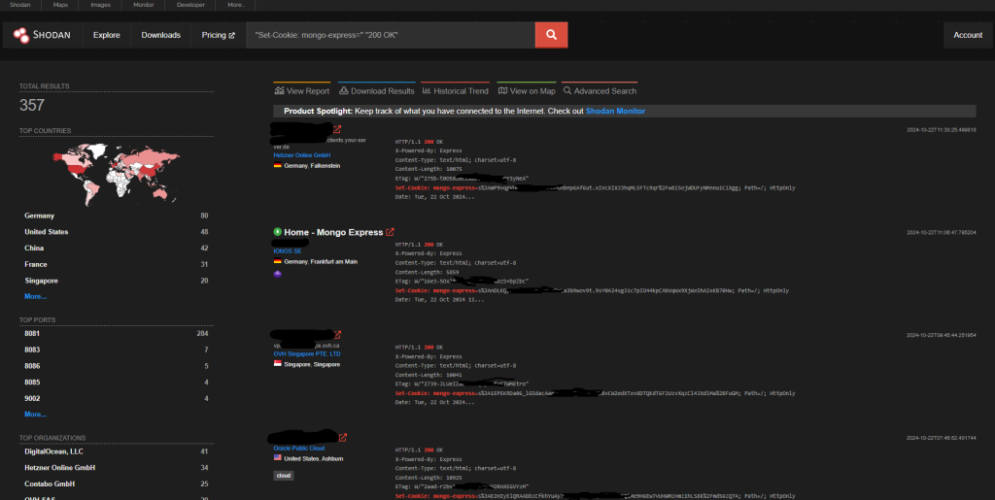Click Germany, Falkenstein location text
The width and height of the screenshot is (995, 500).
(x=312, y=165)
